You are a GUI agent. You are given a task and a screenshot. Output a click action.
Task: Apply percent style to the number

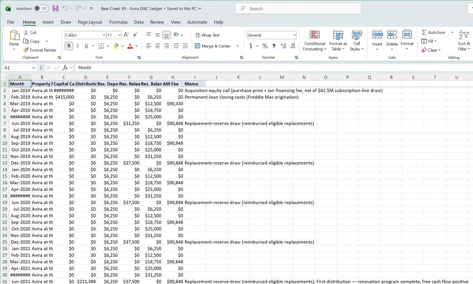tap(265, 46)
